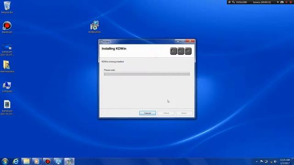Click the disabled Back button in installer
This screenshot has height=165, width=294.
166,113
